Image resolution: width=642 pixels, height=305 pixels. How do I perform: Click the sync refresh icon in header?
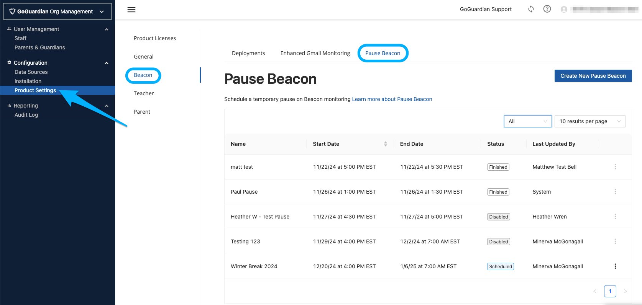pyautogui.click(x=531, y=9)
